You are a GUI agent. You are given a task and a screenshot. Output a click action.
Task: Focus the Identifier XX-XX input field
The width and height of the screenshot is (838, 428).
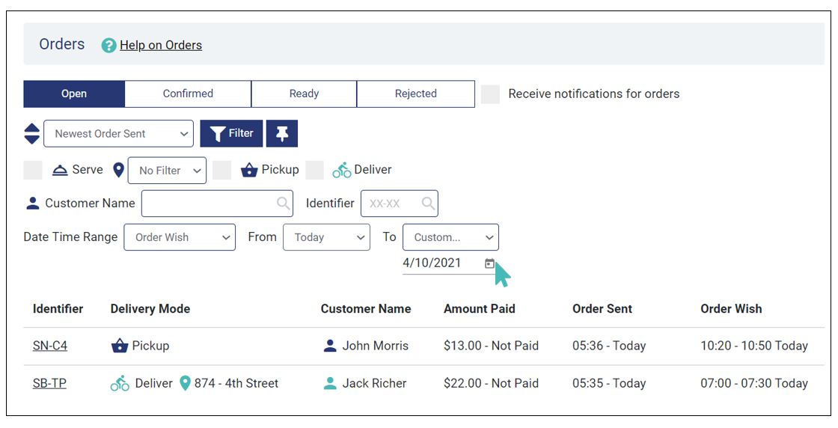point(400,204)
